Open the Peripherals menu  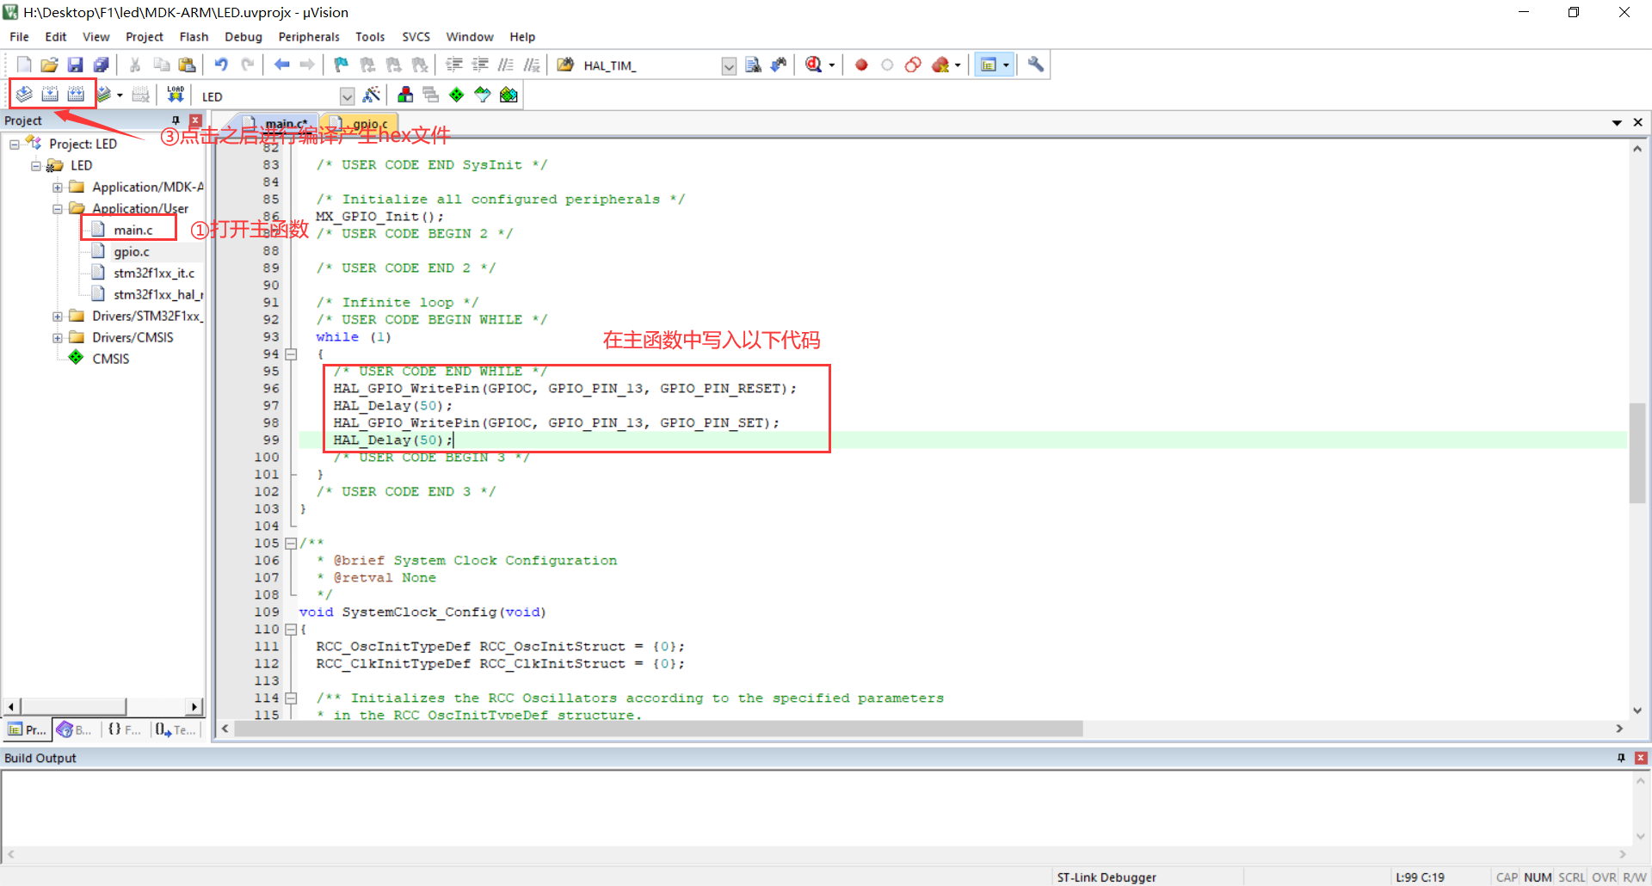click(308, 36)
